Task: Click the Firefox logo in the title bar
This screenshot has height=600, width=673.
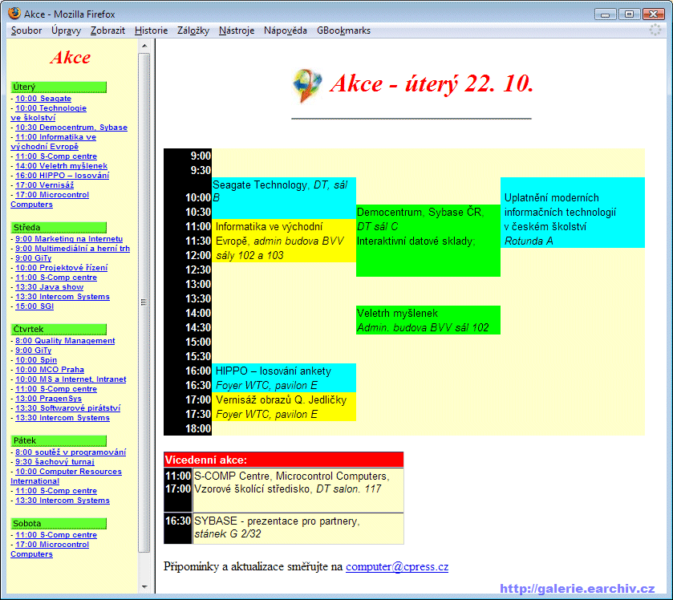Action: point(14,14)
